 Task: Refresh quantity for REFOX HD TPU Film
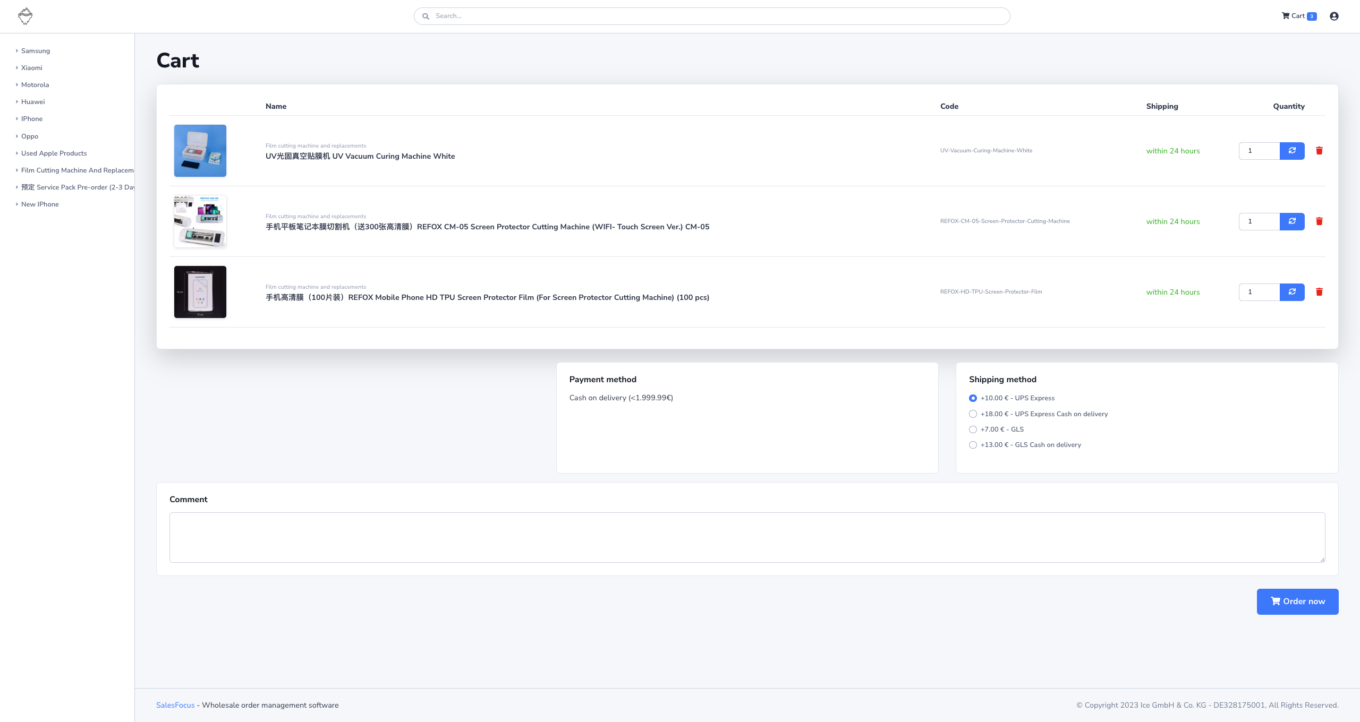[x=1292, y=292]
